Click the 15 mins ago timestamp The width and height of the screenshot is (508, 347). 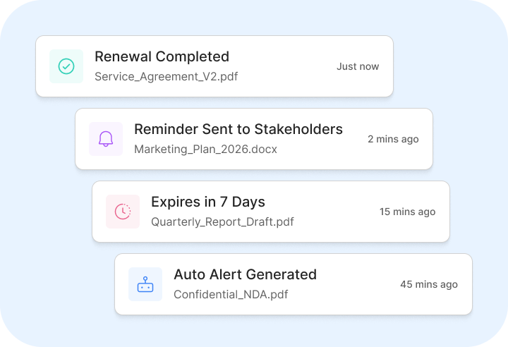(x=407, y=212)
